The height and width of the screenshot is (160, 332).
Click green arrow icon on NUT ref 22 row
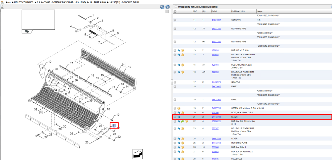pos(183,121)
